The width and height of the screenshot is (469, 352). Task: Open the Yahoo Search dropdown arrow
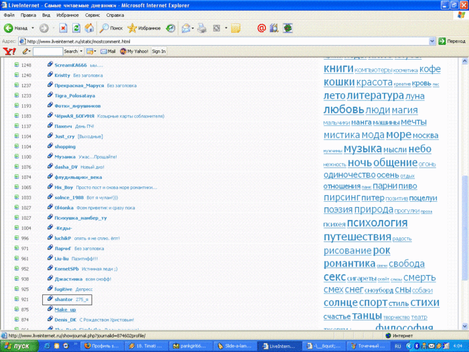(81, 52)
